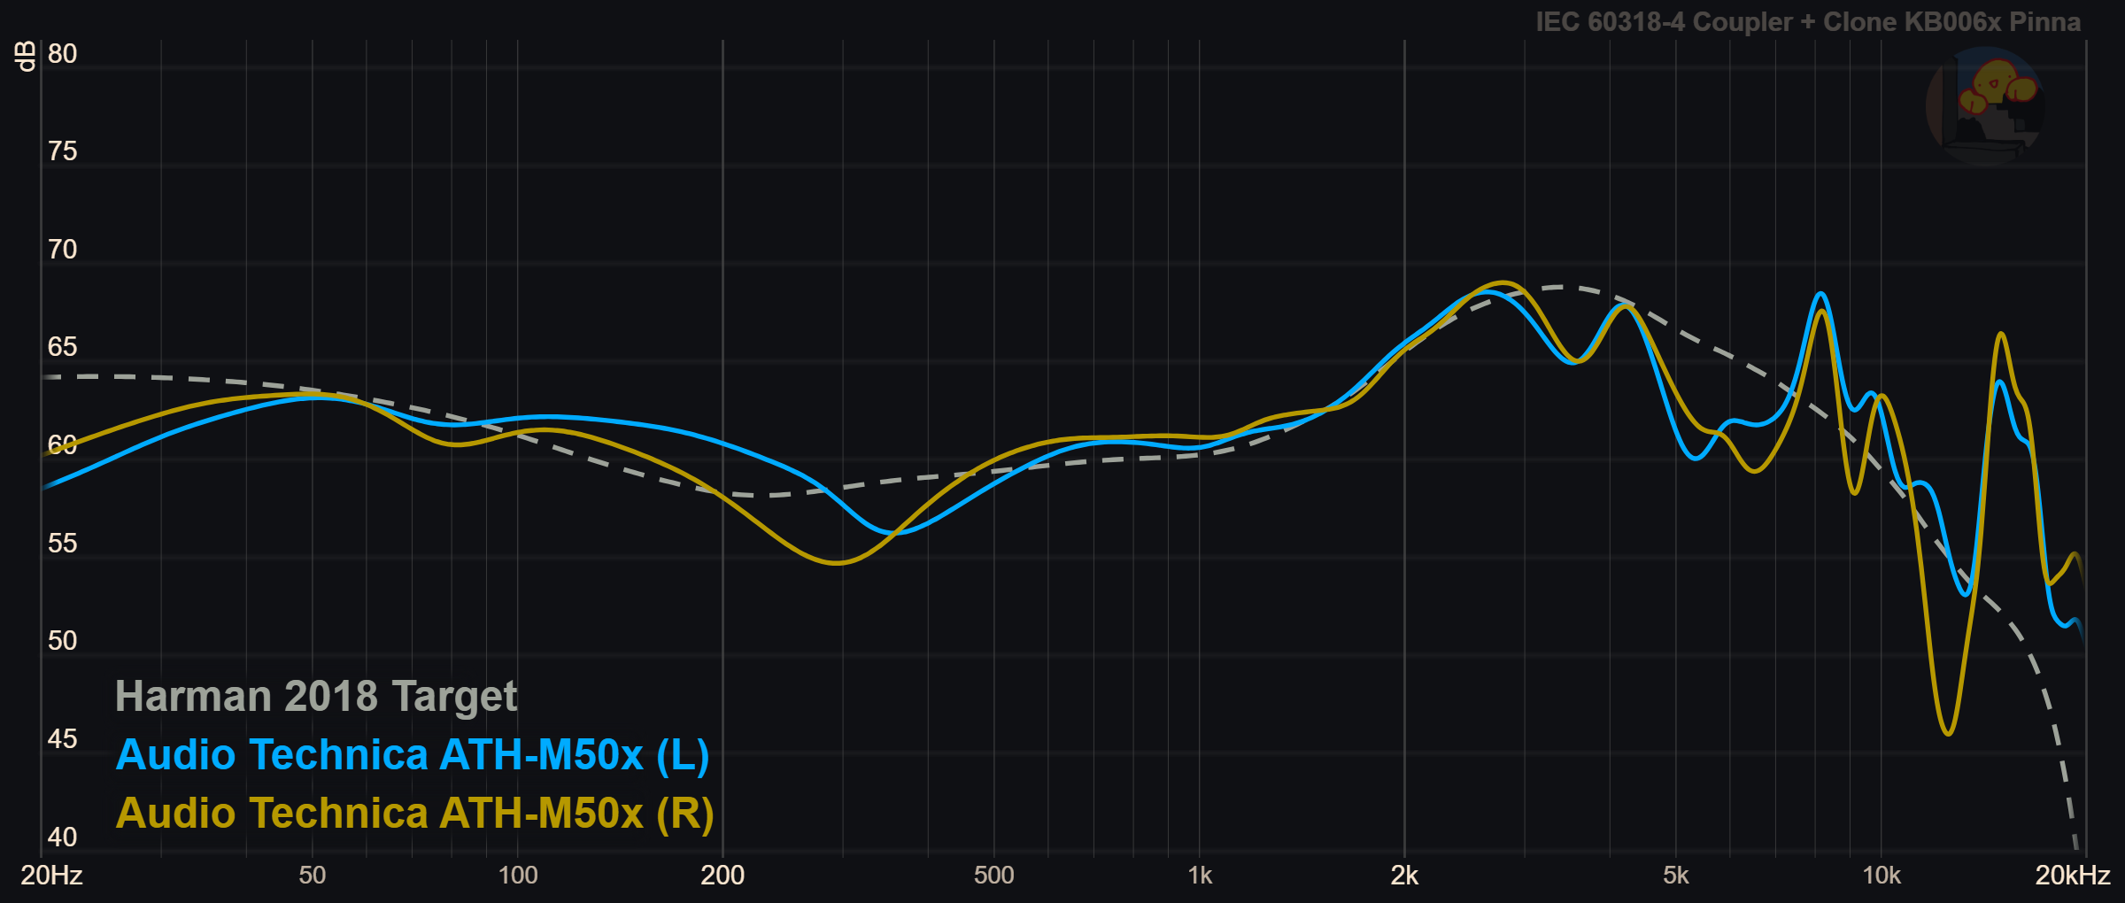The image size is (2125, 903).
Task: Click the Harman 2018 Target legend label
Action: [x=316, y=697]
